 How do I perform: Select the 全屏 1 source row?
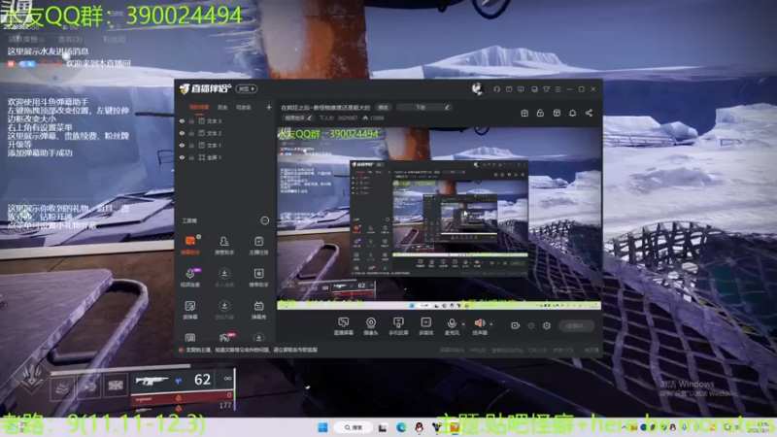coord(225,157)
